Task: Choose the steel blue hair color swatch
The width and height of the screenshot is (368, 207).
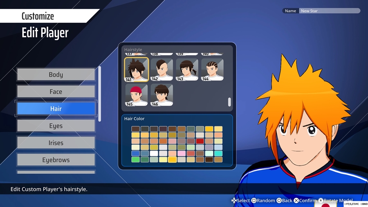Action: (145, 153)
